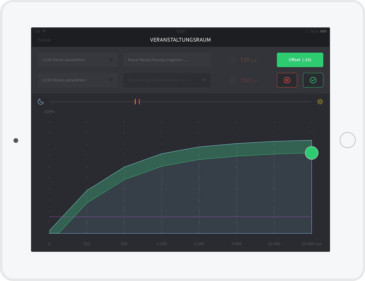Viewport: 365px width, 281px height.
Task: Click the red marker on the brightness slider
Action: point(139,102)
